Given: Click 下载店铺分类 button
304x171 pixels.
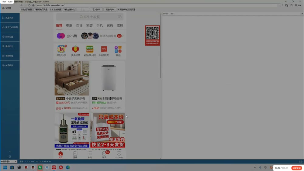Looking at the screenshot, I should (69, 9).
